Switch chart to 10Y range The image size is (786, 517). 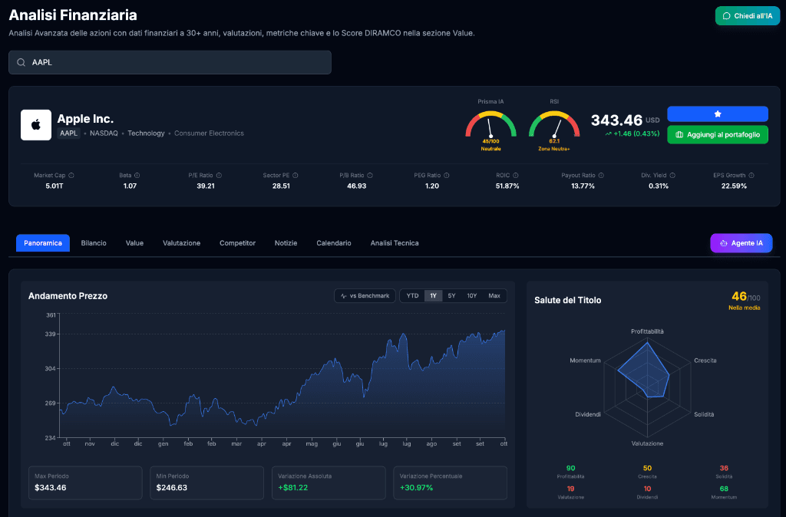pyautogui.click(x=472, y=295)
